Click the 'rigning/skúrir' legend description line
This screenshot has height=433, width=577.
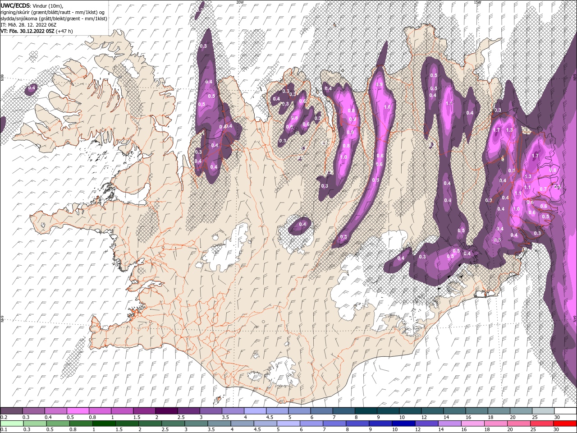click(x=53, y=12)
